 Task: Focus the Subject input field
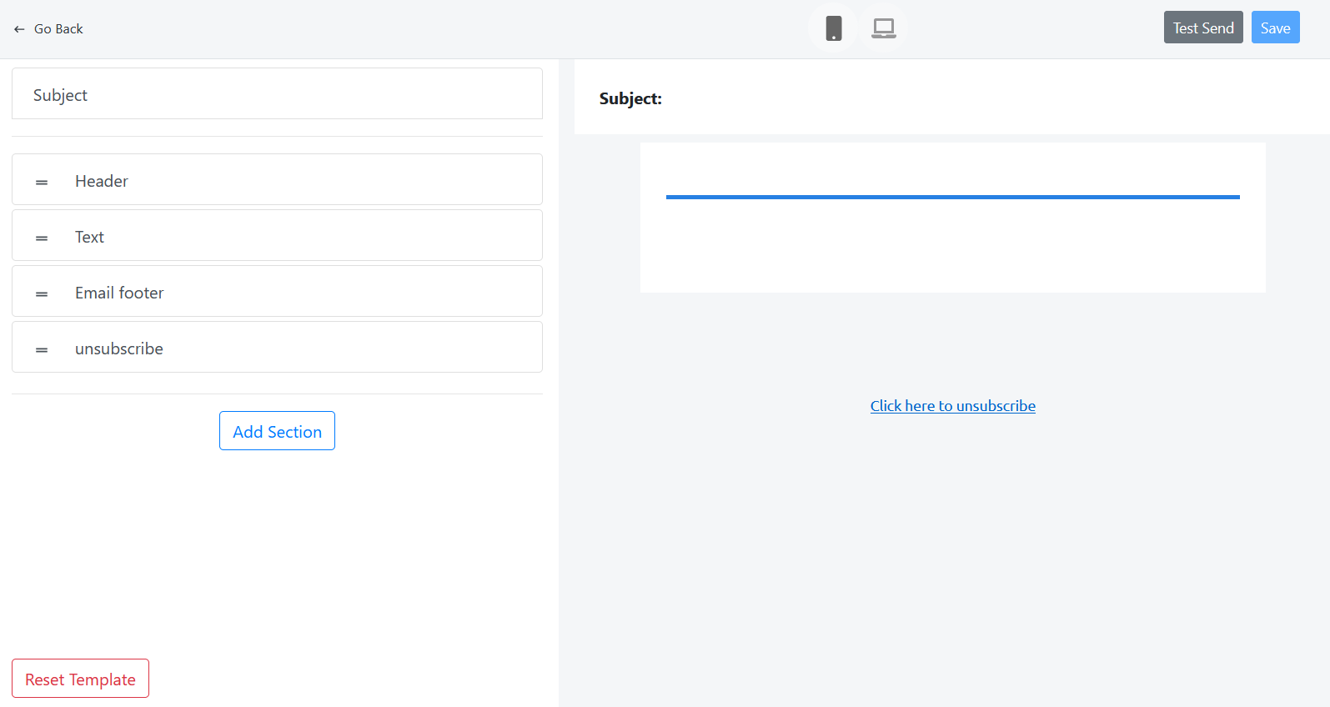[277, 94]
